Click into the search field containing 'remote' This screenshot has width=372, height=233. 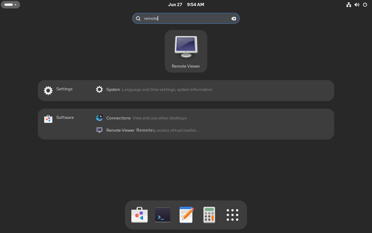click(186, 18)
